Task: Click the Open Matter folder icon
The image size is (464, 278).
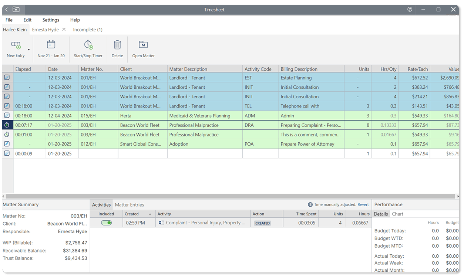Action: tap(143, 45)
